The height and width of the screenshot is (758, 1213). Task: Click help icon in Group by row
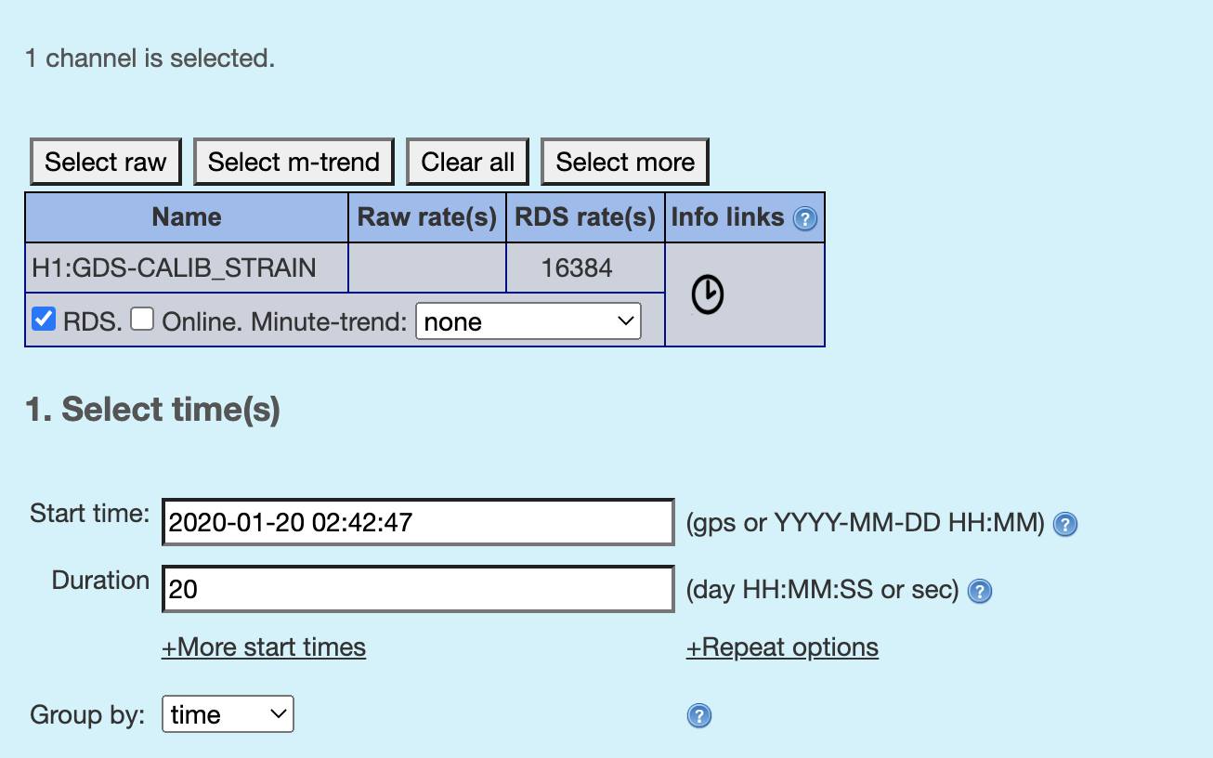[x=699, y=715]
